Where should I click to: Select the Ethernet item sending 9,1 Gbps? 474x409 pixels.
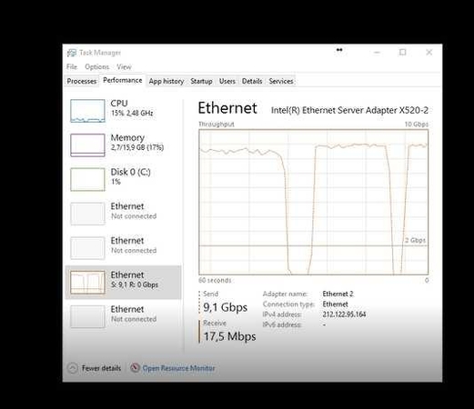[123, 283]
